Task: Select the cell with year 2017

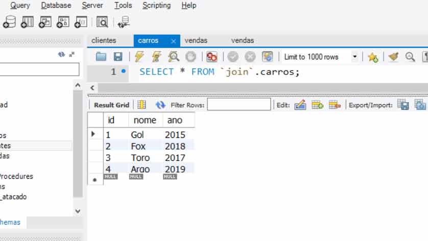Action: (179, 157)
